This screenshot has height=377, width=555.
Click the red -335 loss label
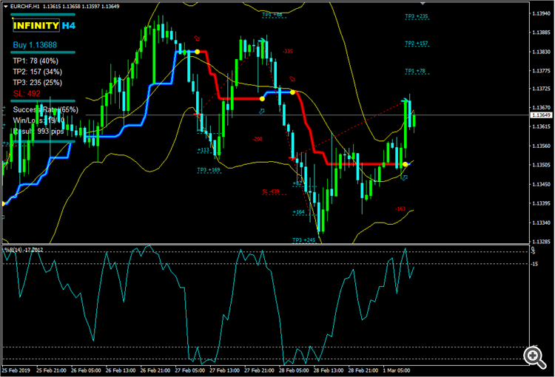point(288,52)
